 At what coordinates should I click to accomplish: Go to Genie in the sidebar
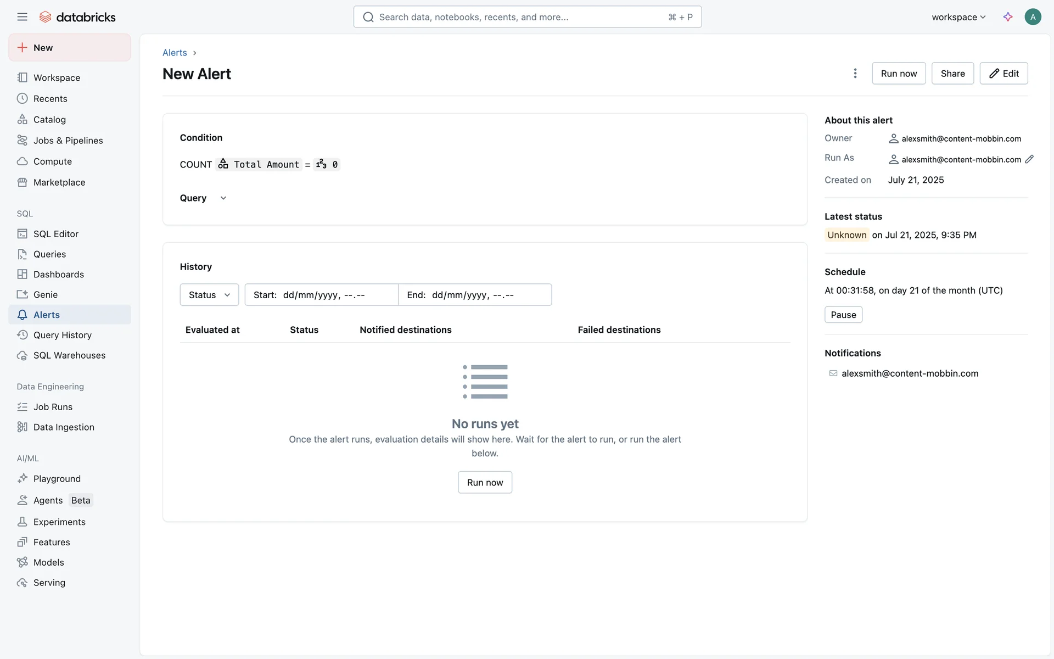point(45,295)
